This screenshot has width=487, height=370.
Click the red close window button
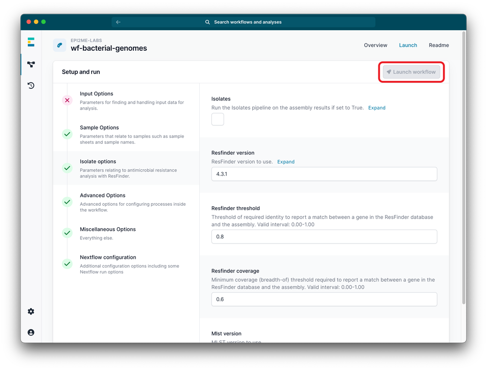pos(29,22)
